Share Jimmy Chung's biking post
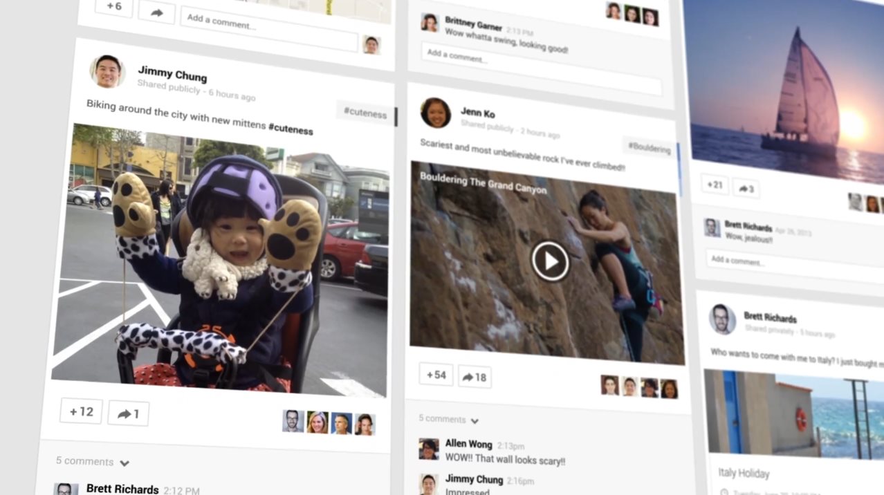 tap(128, 413)
